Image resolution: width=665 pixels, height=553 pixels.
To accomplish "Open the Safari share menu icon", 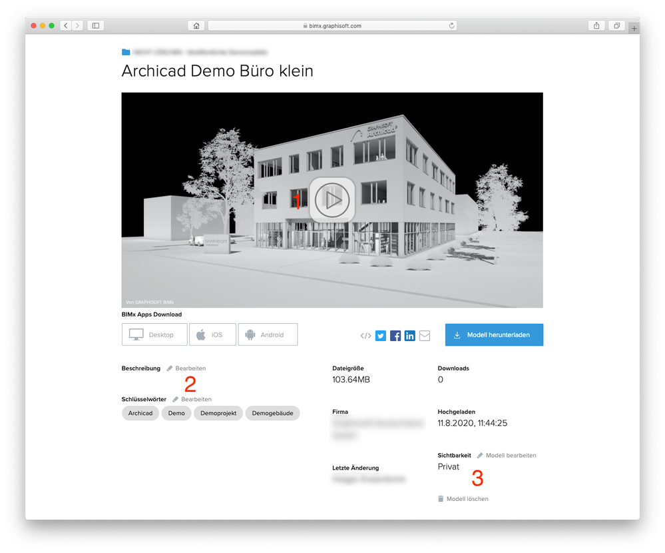I will point(596,26).
